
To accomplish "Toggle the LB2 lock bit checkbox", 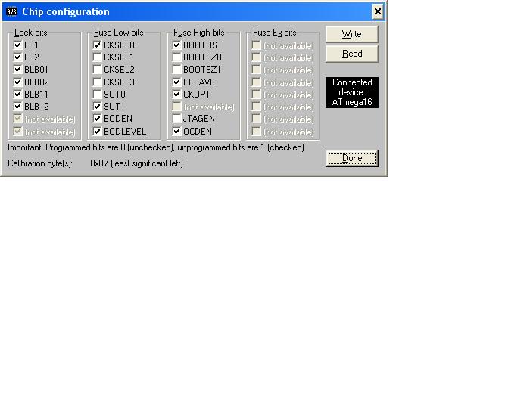I will tap(17, 57).
